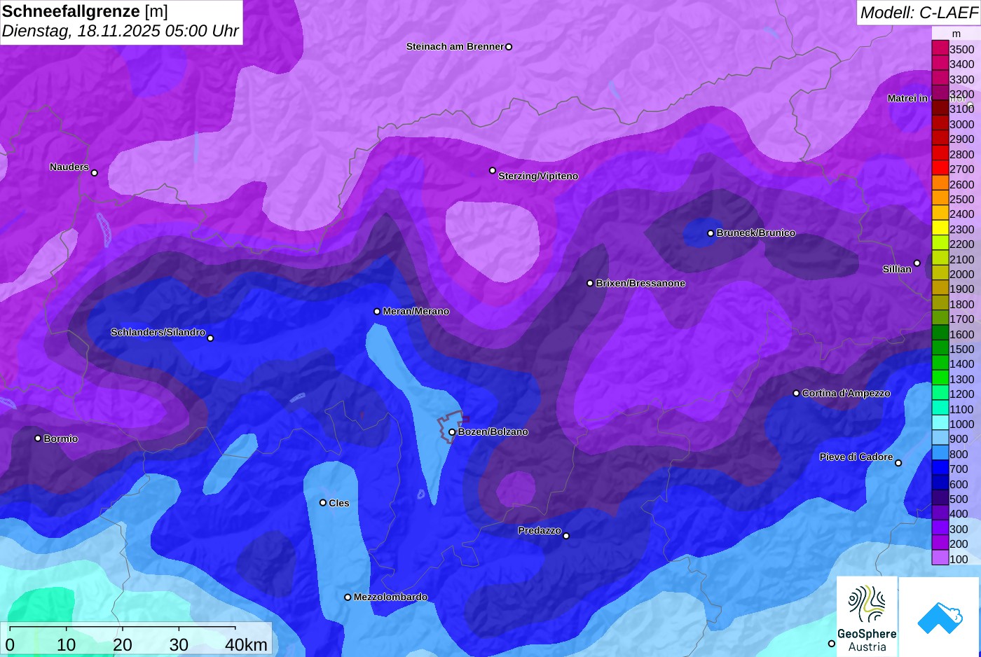Viewport: 981px width, 657px height.
Task: Select the Dienstag, 18.11.2025 05:00 Uhr date text
Action: pyautogui.click(x=121, y=31)
